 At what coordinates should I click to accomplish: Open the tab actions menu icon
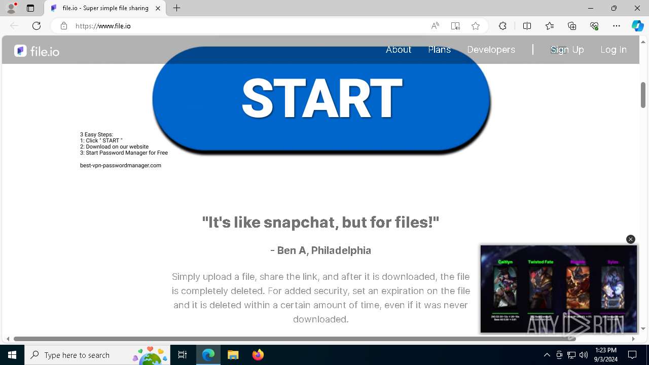tap(30, 8)
